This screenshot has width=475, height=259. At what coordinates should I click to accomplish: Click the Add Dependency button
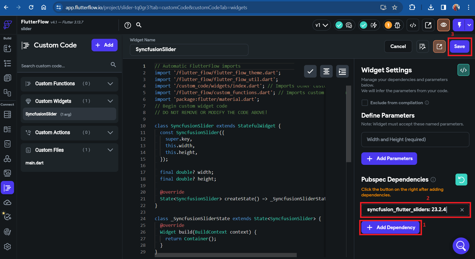pos(390,227)
